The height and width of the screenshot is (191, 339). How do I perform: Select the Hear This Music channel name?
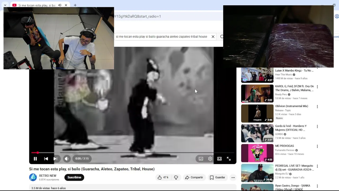283,75
